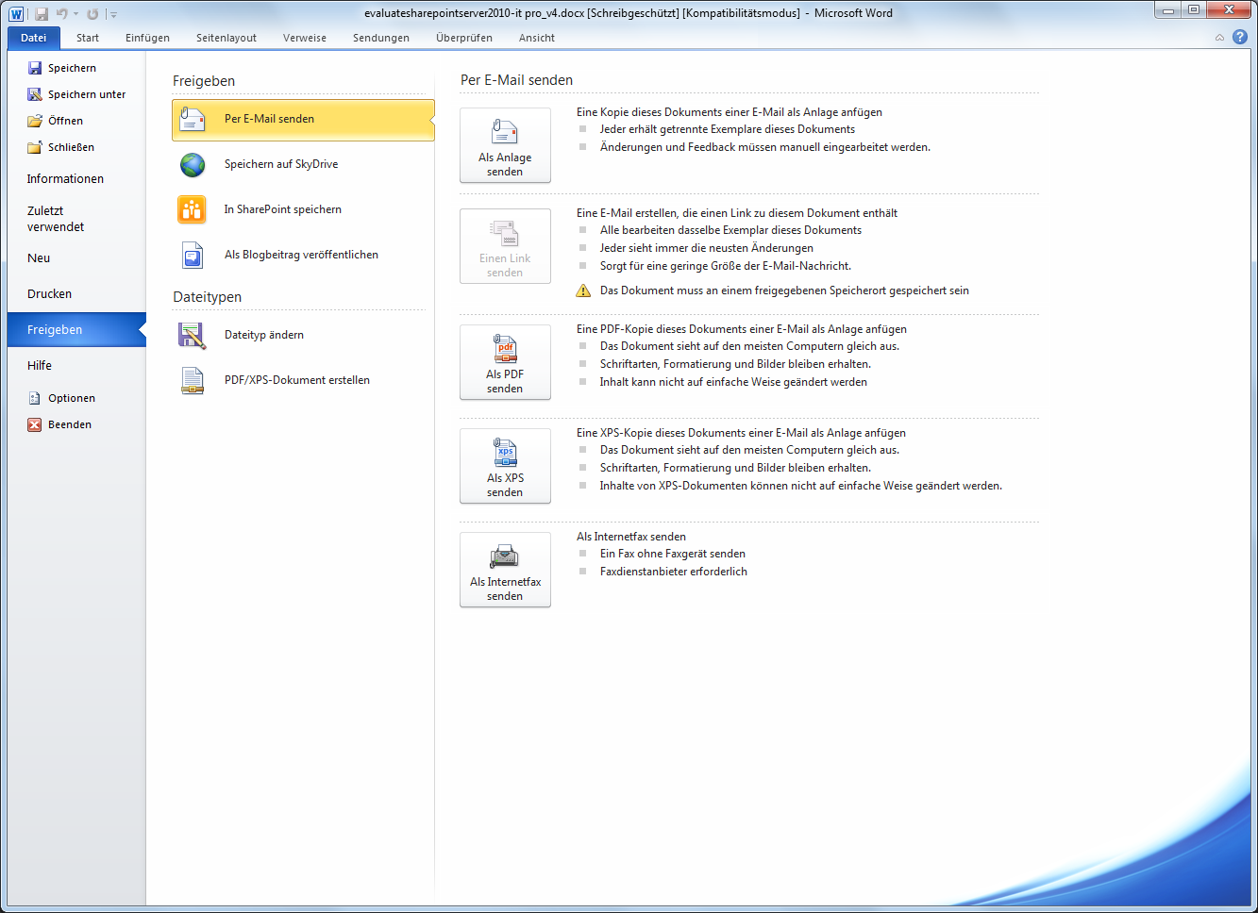Click the text "Eine XPS-Kopie dieses Dokuments einer E-Mail als Anlage anfügen"
1258x913 pixels.
[x=741, y=433]
